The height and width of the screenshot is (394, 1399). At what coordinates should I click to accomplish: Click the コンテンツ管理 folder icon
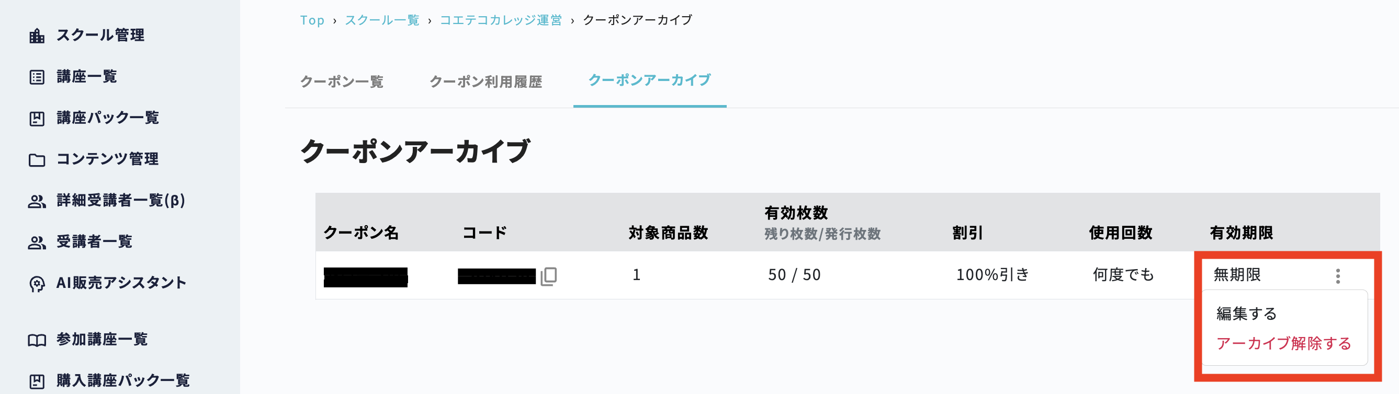point(37,159)
